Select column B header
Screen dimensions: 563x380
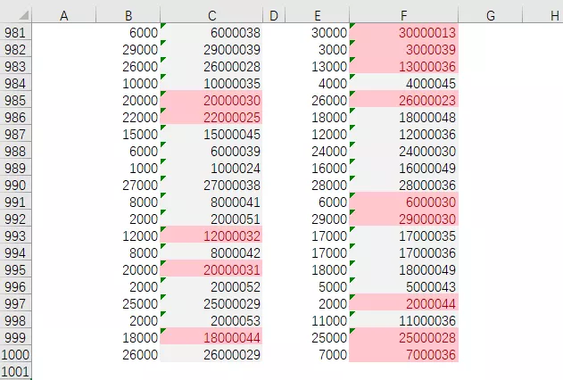point(128,15)
